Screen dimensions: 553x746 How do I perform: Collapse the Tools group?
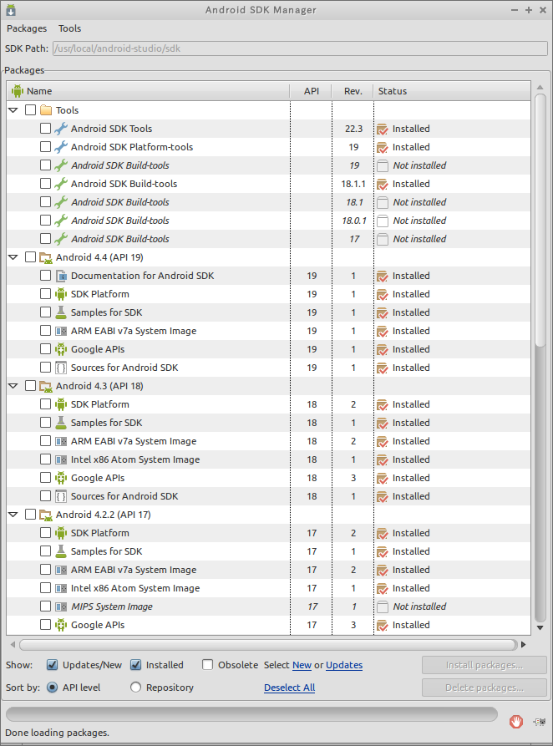13,110
